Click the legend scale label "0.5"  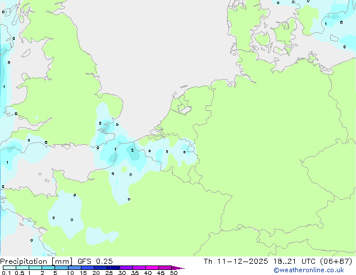tap(20, 273)
